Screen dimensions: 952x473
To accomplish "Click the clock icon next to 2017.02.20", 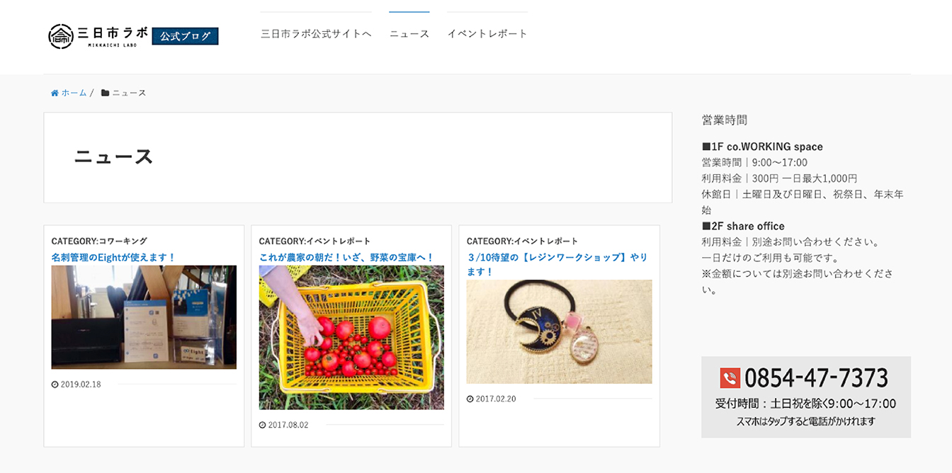I will pyautogui.click(x=470, y=399).
